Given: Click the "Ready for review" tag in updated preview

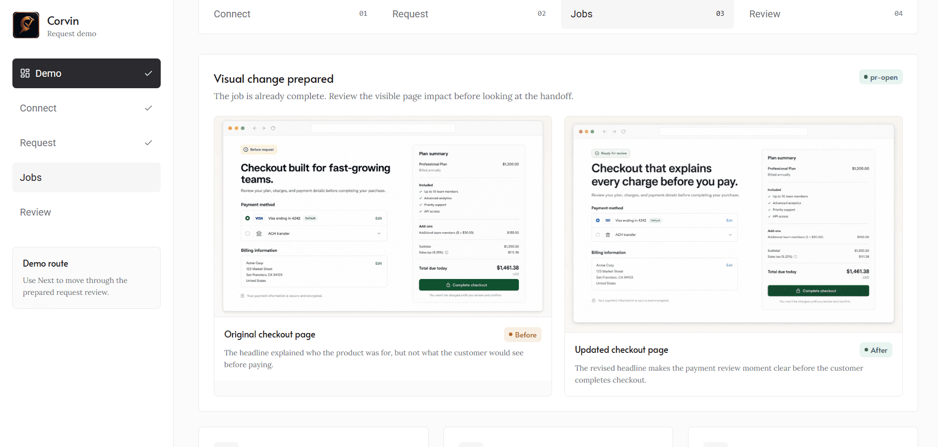Looking at the screenshot, I should [611, 153].
